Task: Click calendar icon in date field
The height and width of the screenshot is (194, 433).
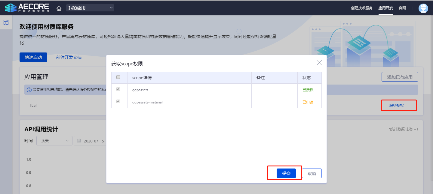Action: tap(79, 141)
